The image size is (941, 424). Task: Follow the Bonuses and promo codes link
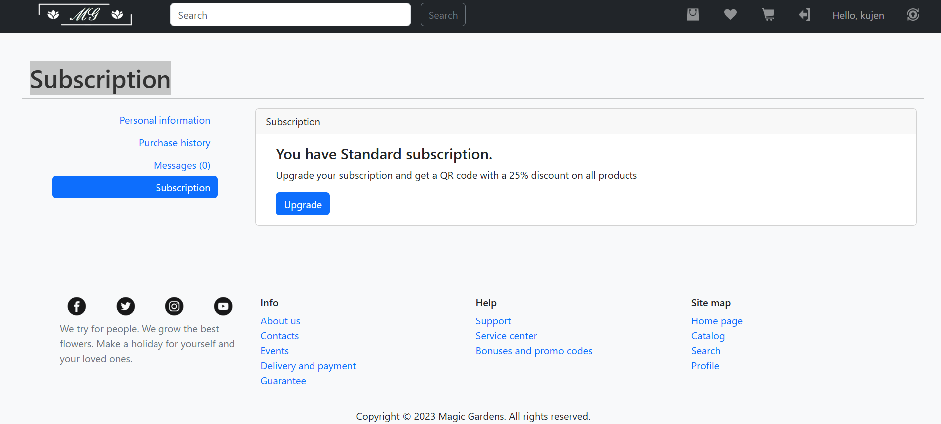[534, 351]
